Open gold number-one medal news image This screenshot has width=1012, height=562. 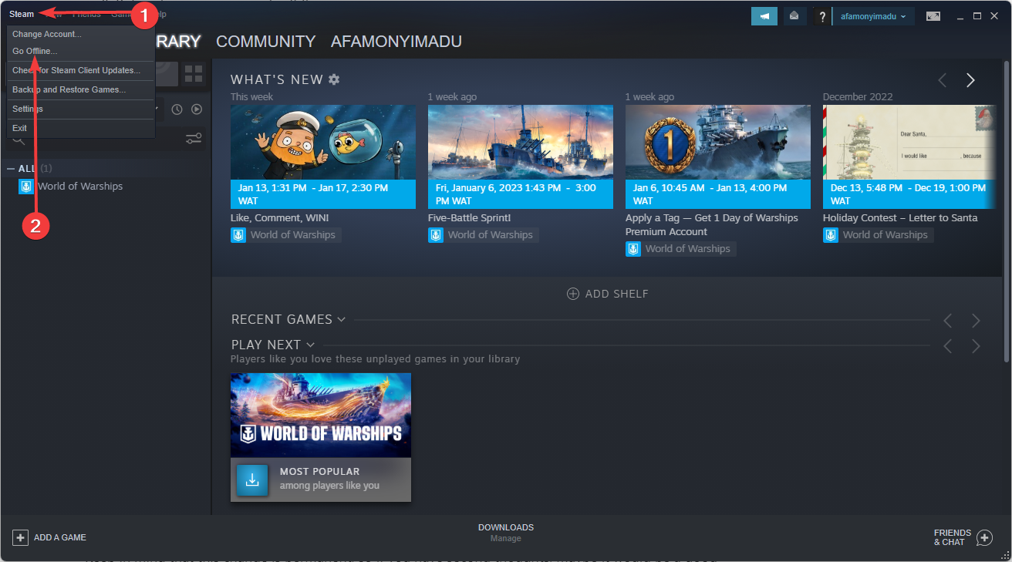[718, 143]
